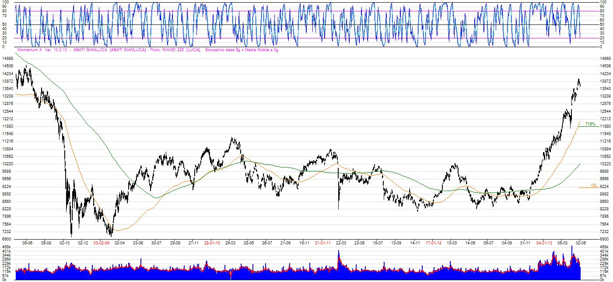The image size is (613, 282).
Task: Click the 14868 price label on the right axis
Action: (606, 59)
